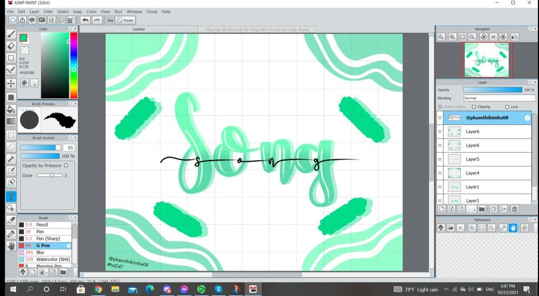
Task: Select the Brush tool in the left toolbar
Action: pyautogui.click(x=11, y=34)
